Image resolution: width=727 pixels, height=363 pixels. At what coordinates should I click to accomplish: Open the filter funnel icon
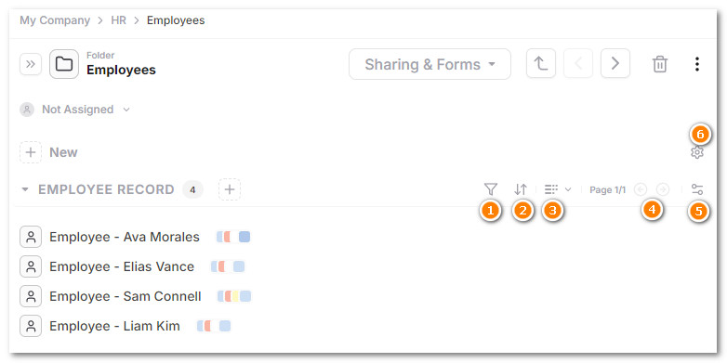click(491, 189)
